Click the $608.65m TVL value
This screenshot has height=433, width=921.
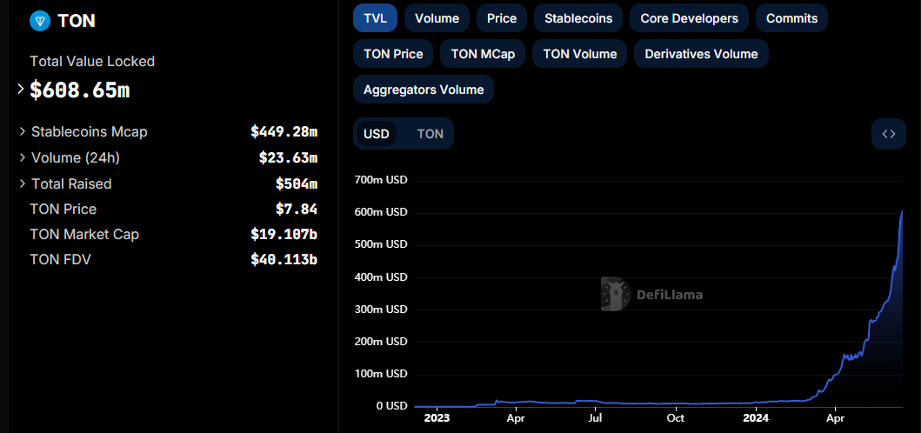pos(80,90)
